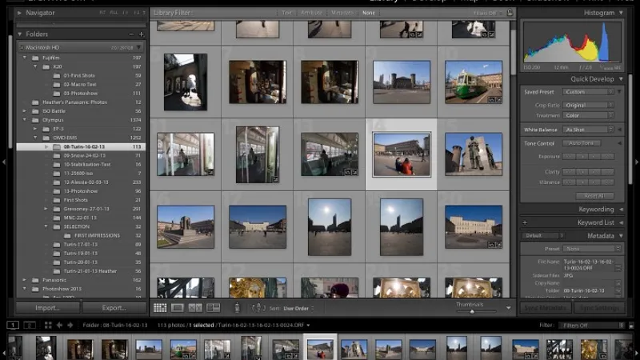
Task: Change Sort User Order dropdown
Action: tap(298, 309)
